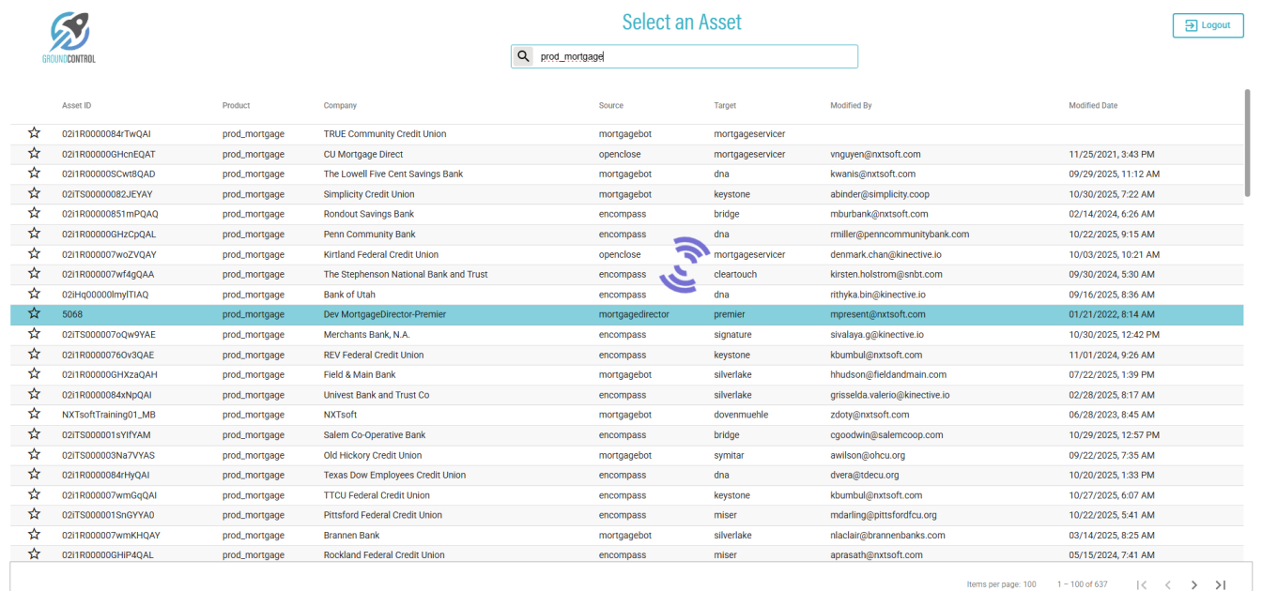Favorite the TRUE Community Credit Union asset
Image resolution: width=1262 pixels, height=591 pixels.
(35, 133)
